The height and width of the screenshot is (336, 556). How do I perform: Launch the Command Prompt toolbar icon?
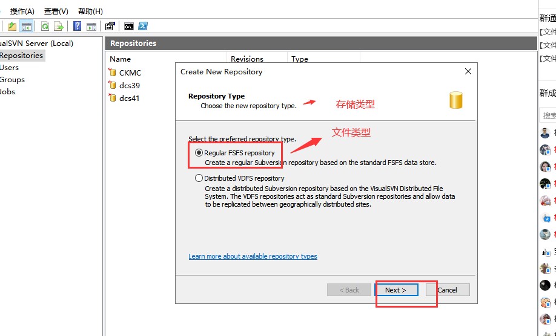coord(129,26)
